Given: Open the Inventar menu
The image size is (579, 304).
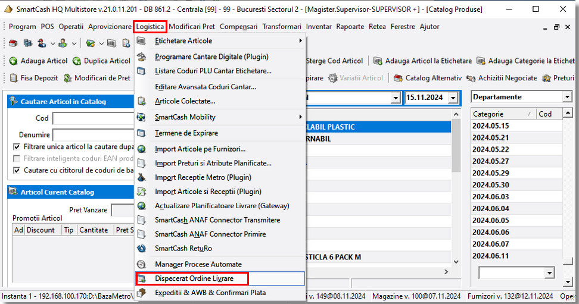Looking at the screenshot, I should point(319,27).
